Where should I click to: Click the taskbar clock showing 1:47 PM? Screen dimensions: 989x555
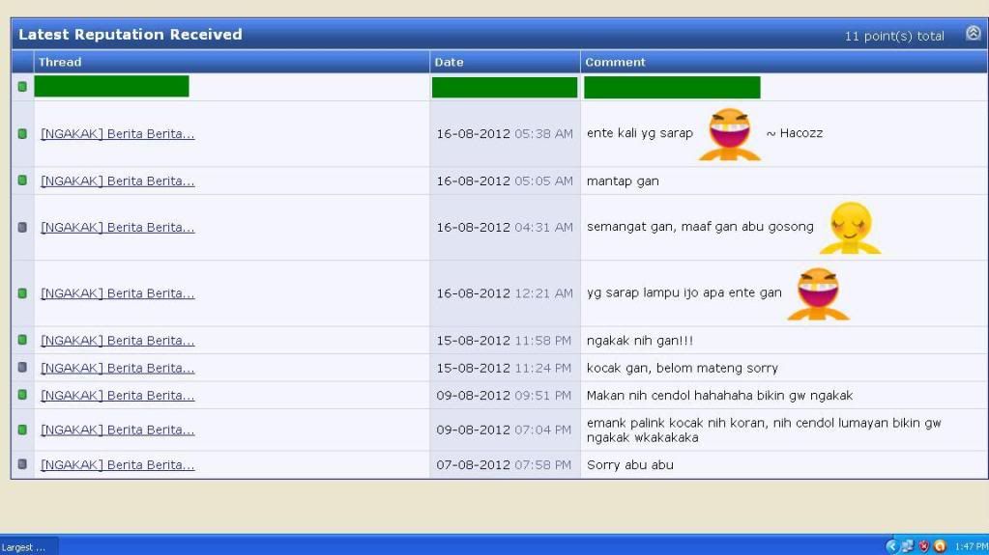click(x=972, y=547)
